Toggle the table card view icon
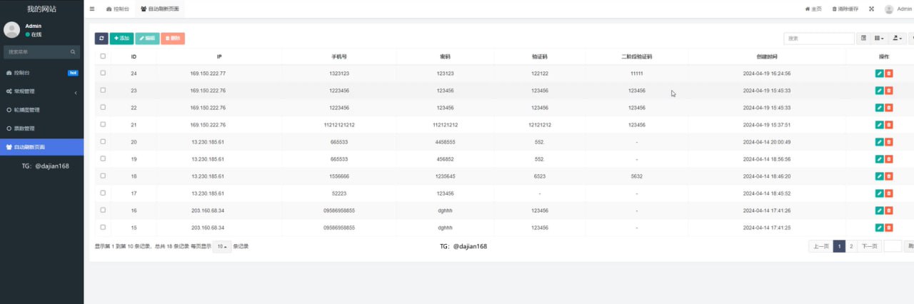 point(863,38)
